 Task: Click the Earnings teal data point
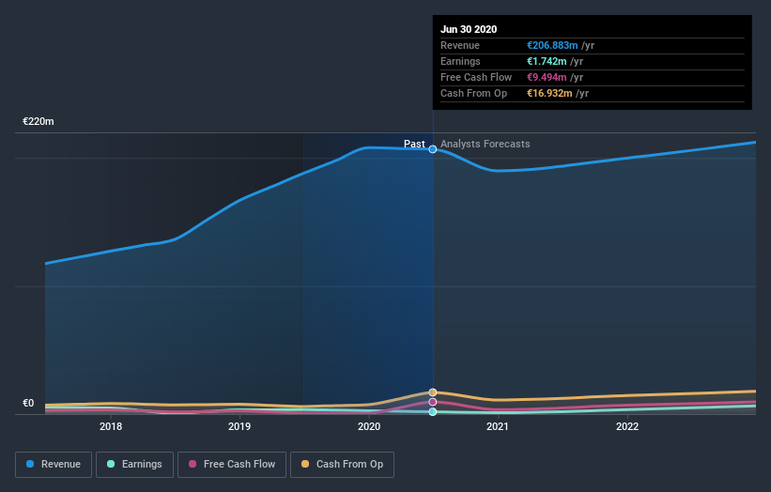click(x=433, y=412)
